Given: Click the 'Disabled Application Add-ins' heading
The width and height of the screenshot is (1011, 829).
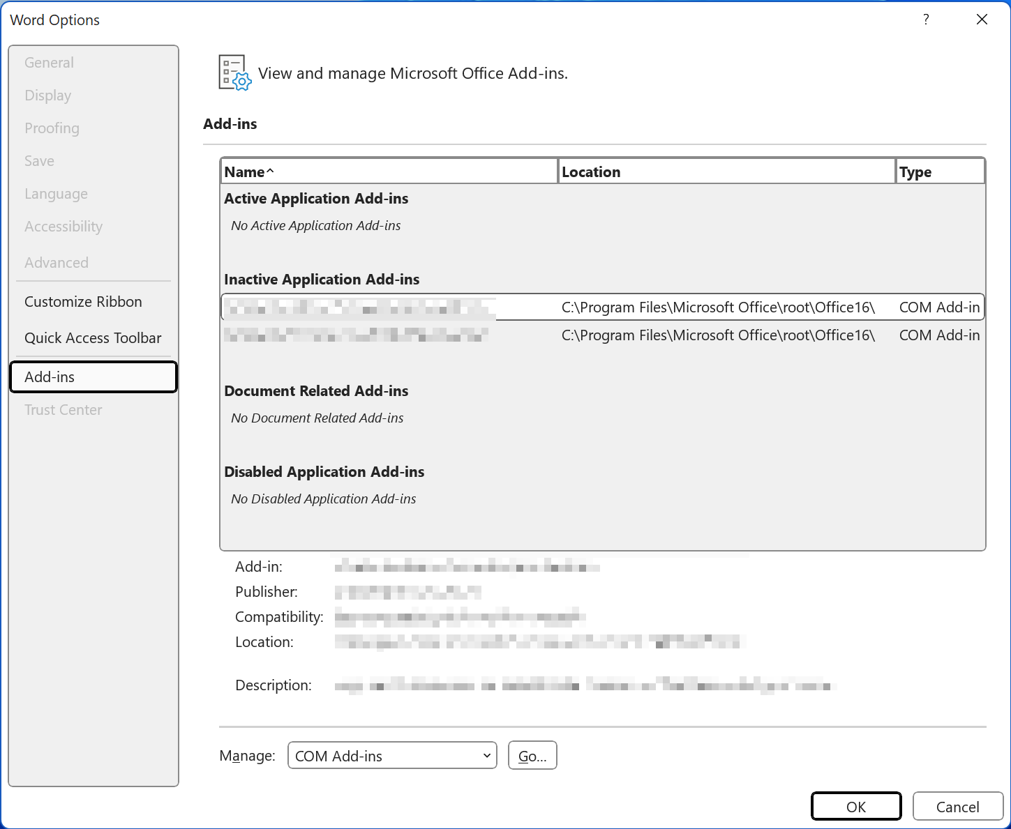Looking at the screenshot, I should click(x=324, y=472).
